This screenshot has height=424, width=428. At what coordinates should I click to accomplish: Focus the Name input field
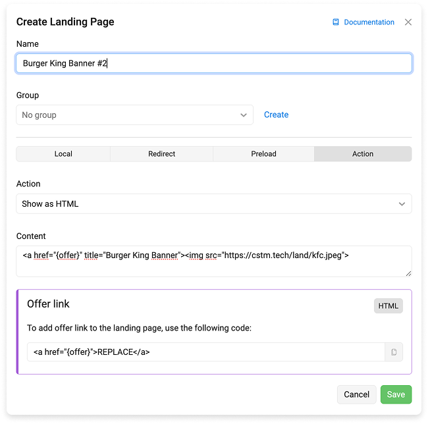pyautogui.click(x=214, y=63)
